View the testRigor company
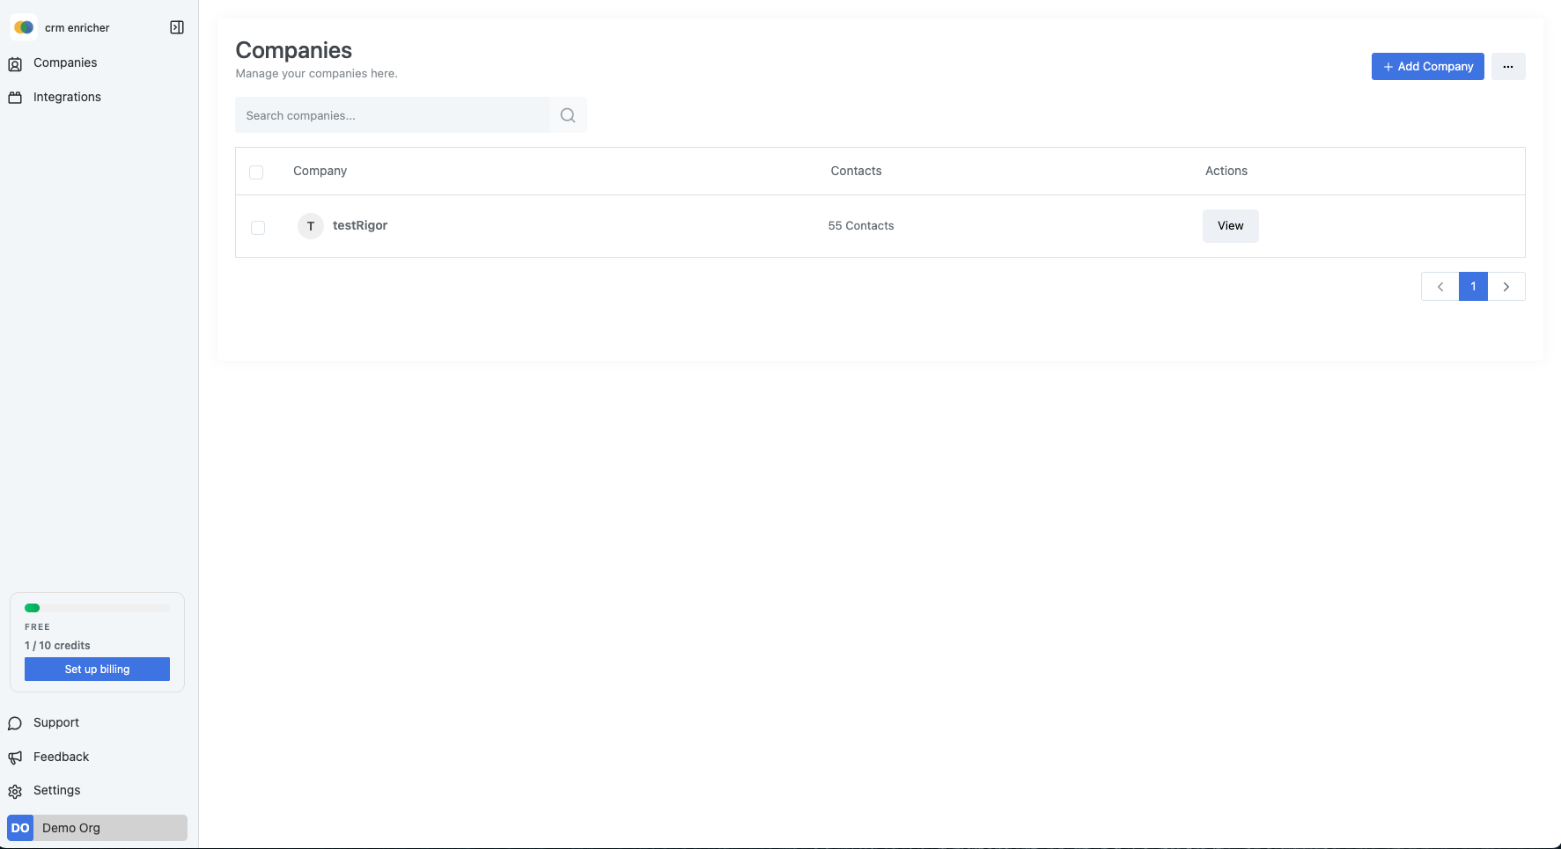 pyautogui.click(x=1230, y=226)
